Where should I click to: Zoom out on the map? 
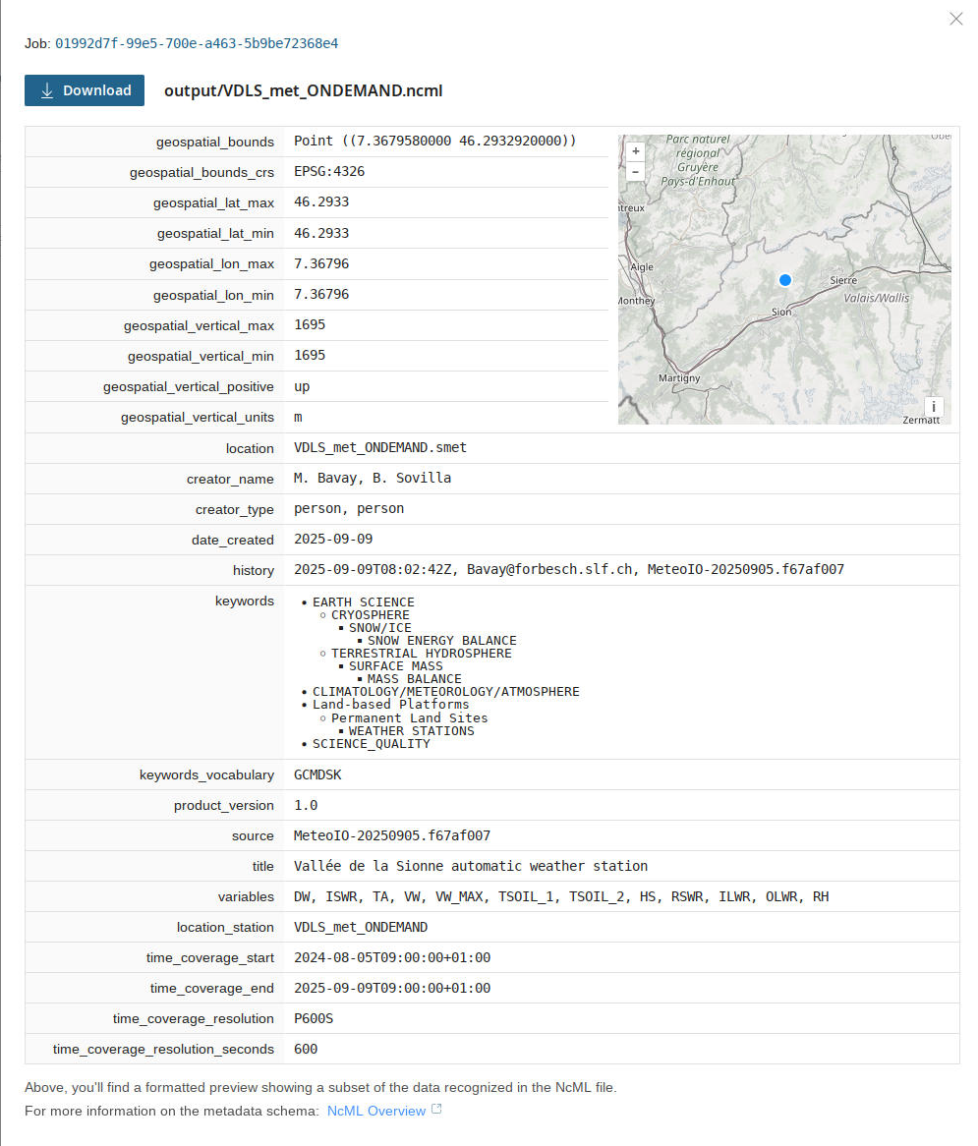click(x=636, y=171)
